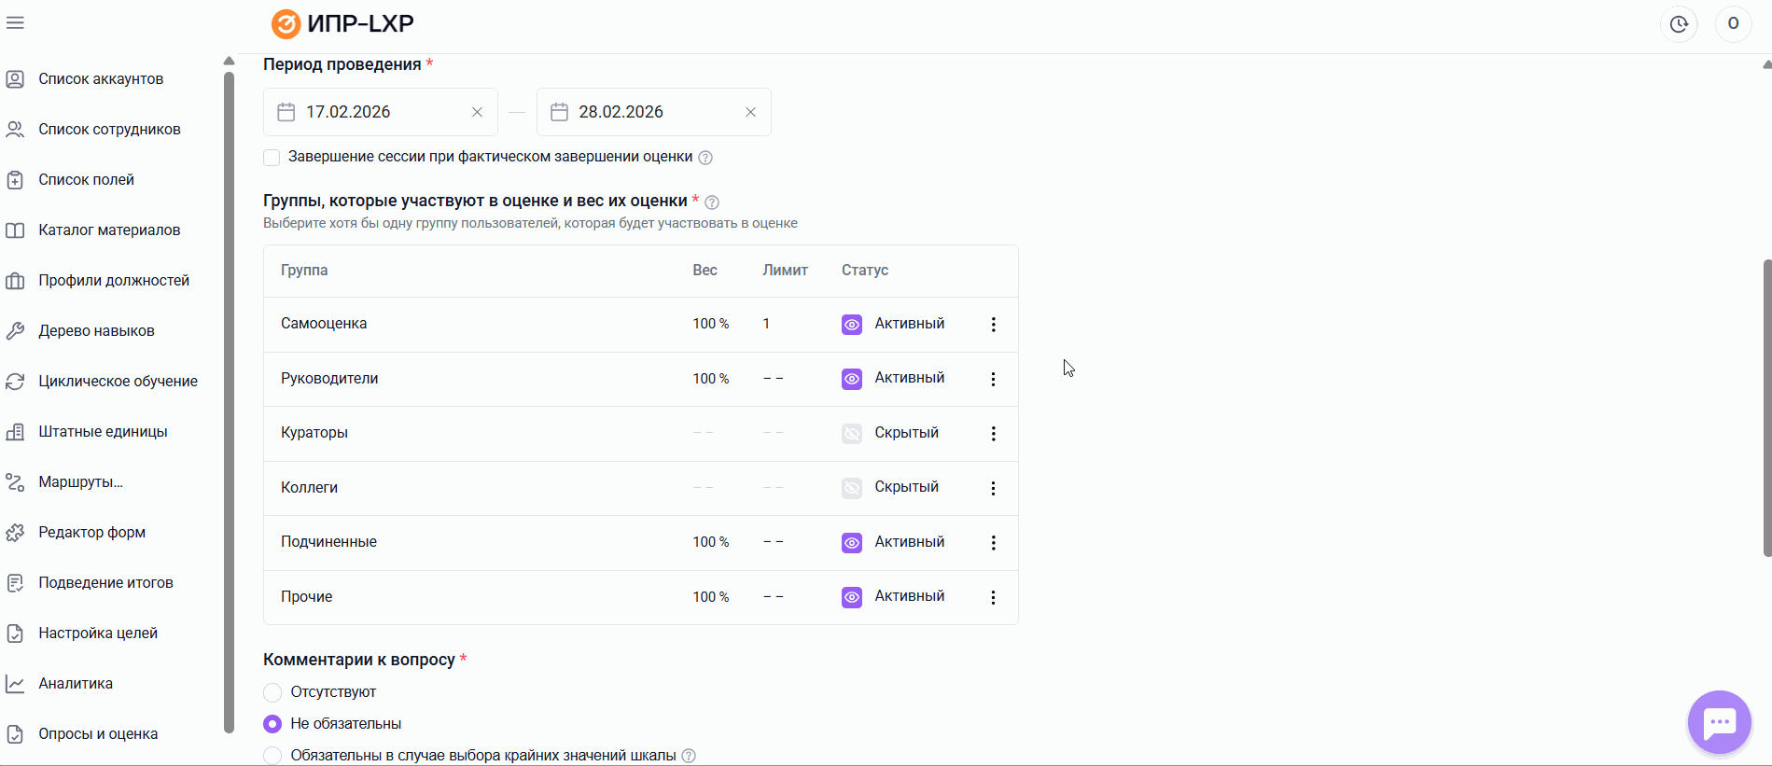This screenshot has height=766, width=1772.
Task: Open three-dot menu for Руководители row
Action: click(x=993, y=379)
